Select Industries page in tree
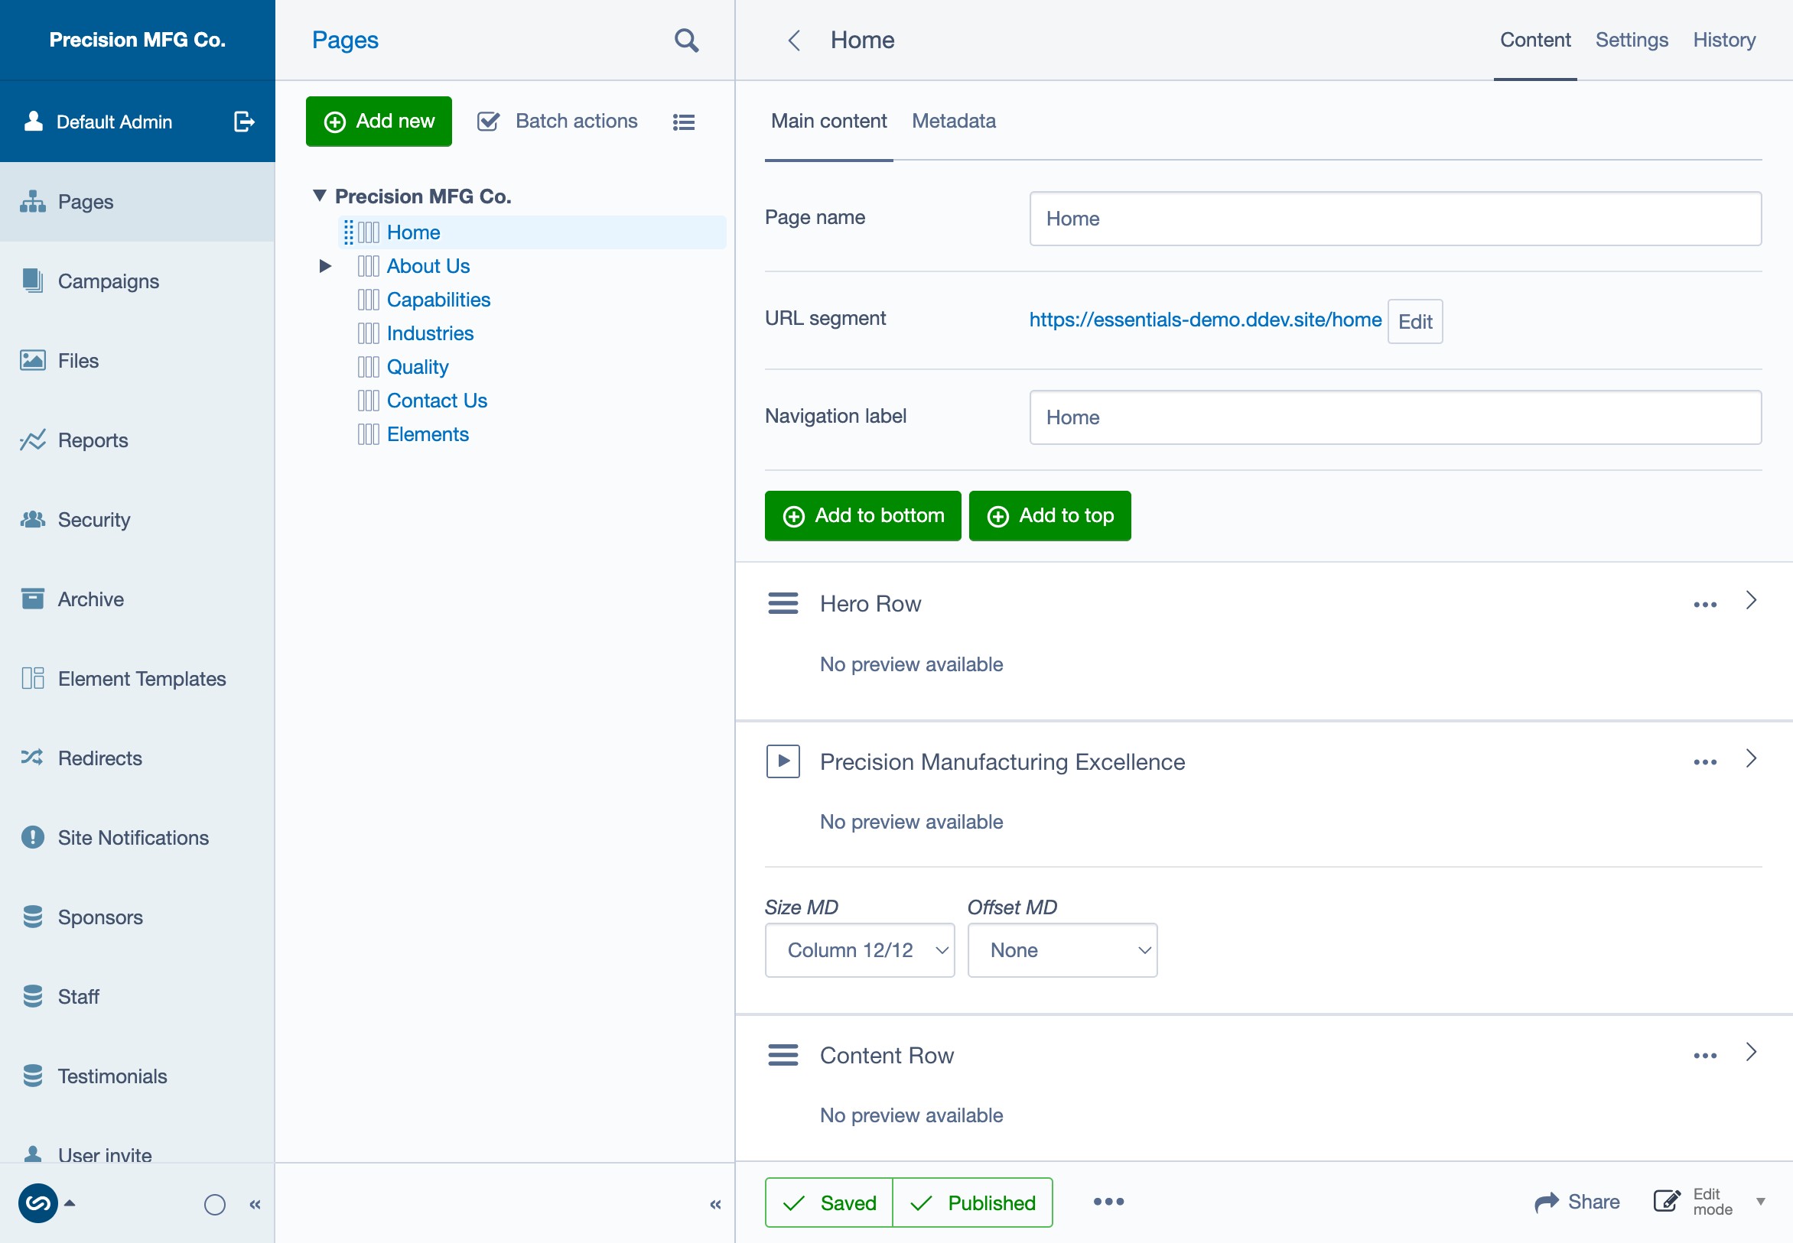Image resolution: width=1793 pixels, height=1243 pixels. [x=430, y=333]
